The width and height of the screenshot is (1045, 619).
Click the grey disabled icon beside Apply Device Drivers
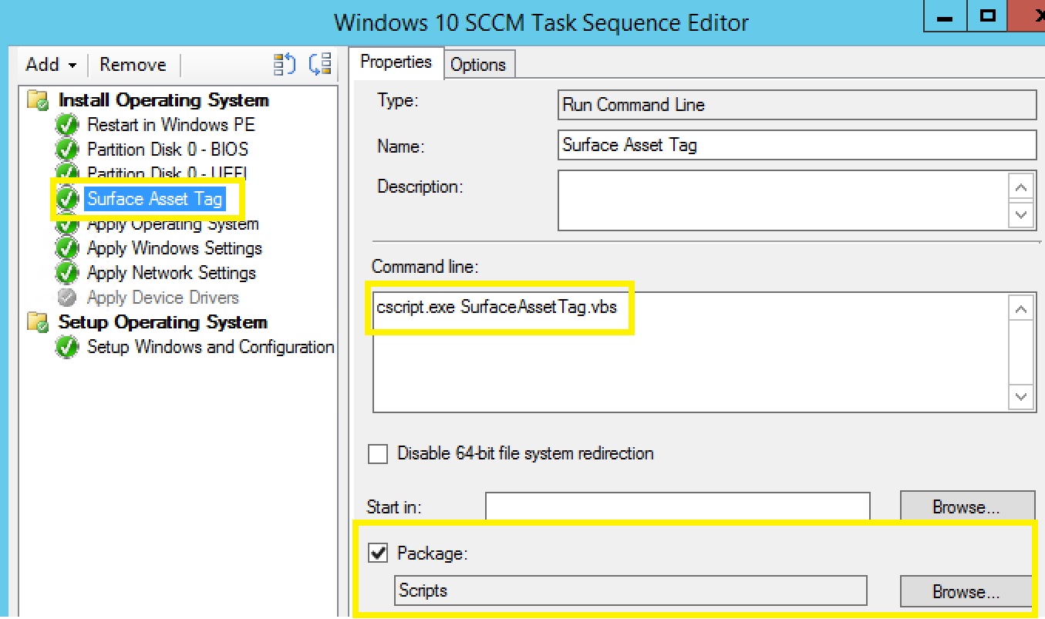(68, 298)
